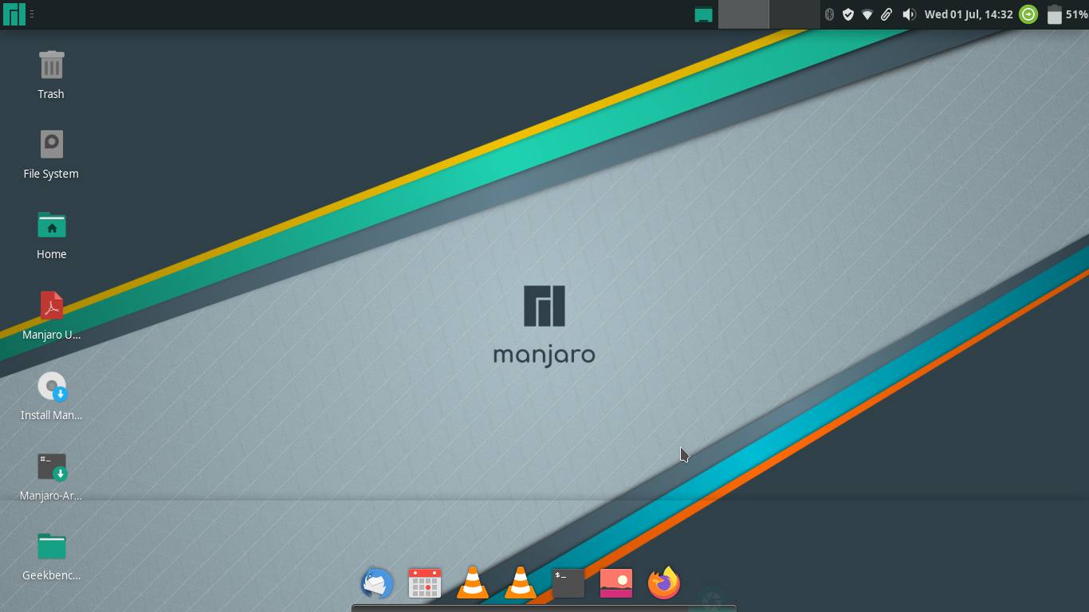Switch to the first workspace in pager
1089x612 pixels.
point(743,14)
